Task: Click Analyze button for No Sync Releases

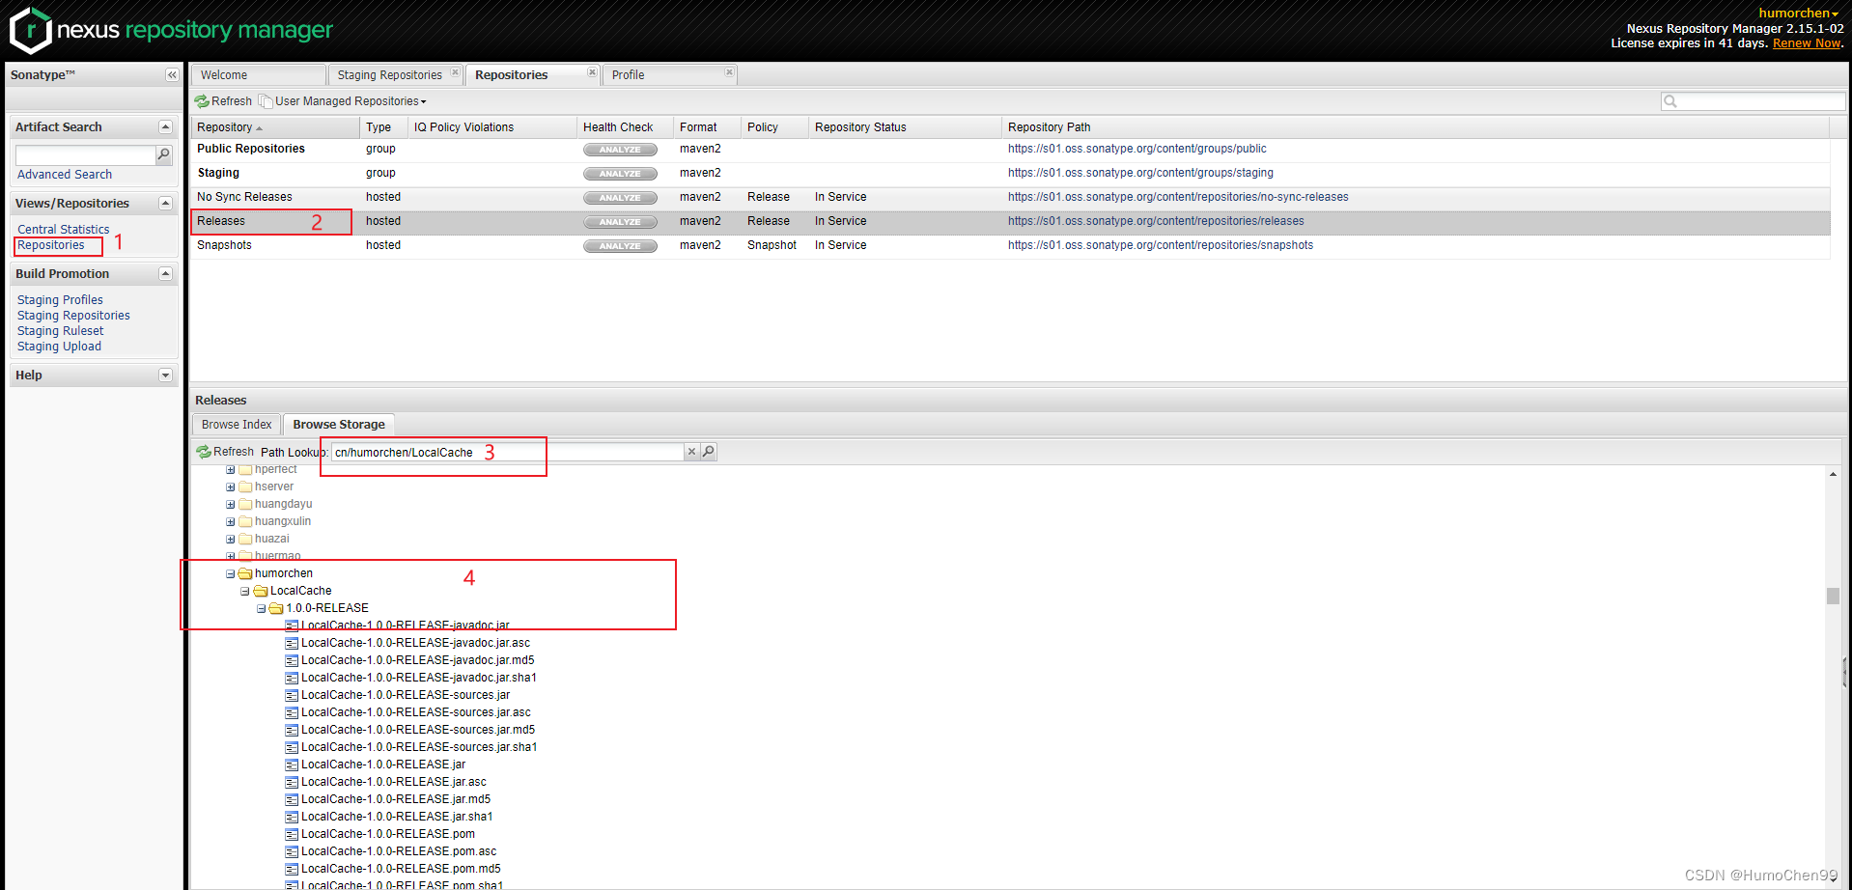Action: [620, 198]
